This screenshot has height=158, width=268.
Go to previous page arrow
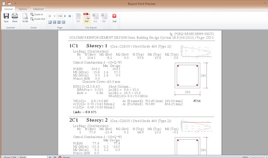click(54, 16)
